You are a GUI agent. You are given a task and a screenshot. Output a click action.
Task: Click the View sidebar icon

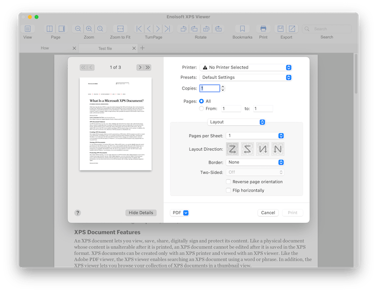27,29
